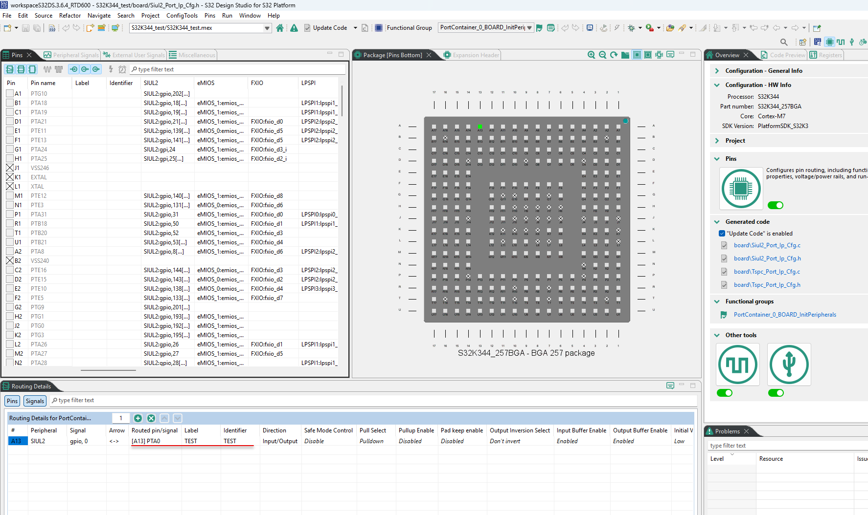
Task: Toggle checkbox for pin M1 PTE12
Action: [x=10, y=196]
